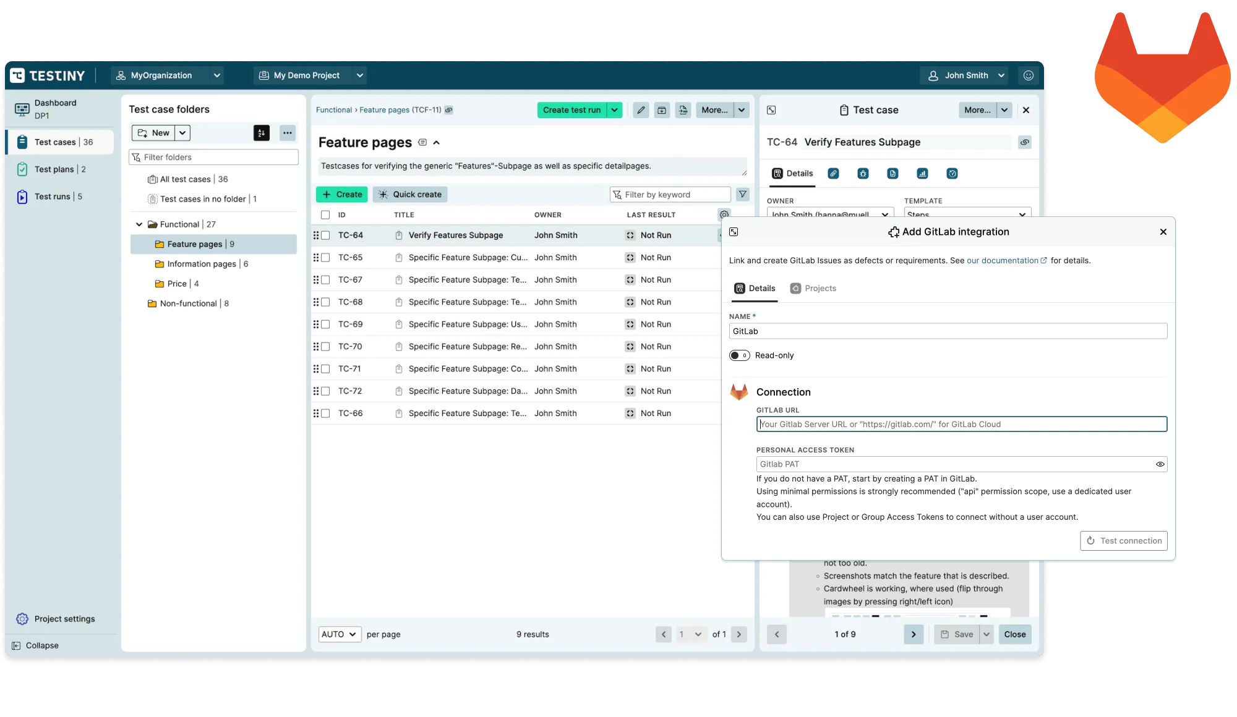The height and width of the screenshot is (717, 1237).
Task: Click the copy link icon beside TC-64 title
Action: tap(1024, 142)
